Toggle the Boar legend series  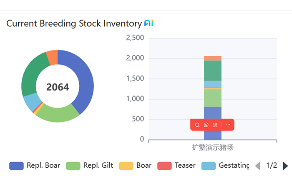(135, 166)
